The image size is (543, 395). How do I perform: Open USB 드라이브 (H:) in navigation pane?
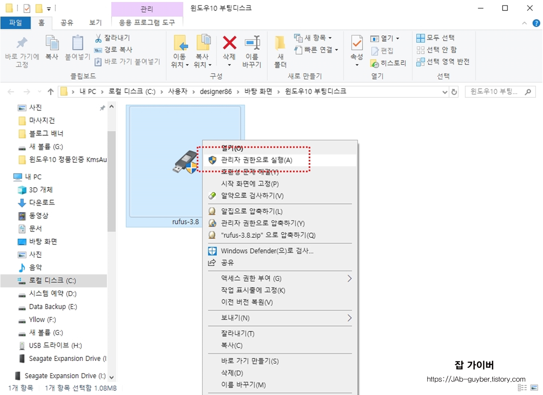[x=55, y=346]
